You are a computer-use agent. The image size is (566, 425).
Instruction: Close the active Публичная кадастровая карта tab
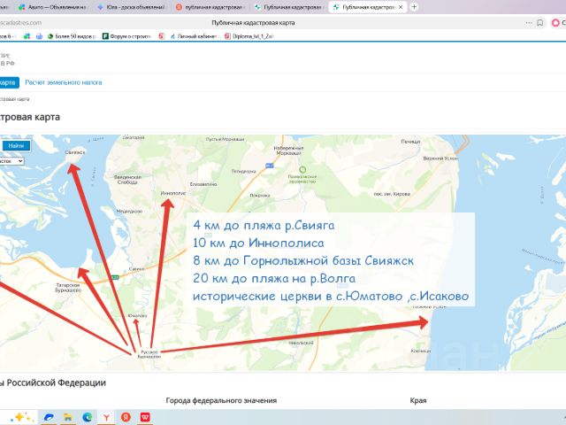coord(401,7)
